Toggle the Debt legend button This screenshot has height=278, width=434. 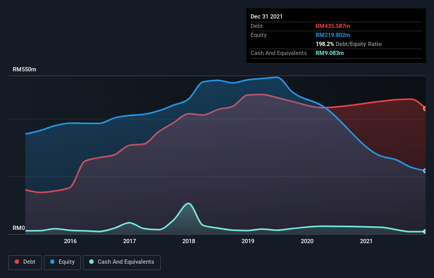tap(25, 262)
